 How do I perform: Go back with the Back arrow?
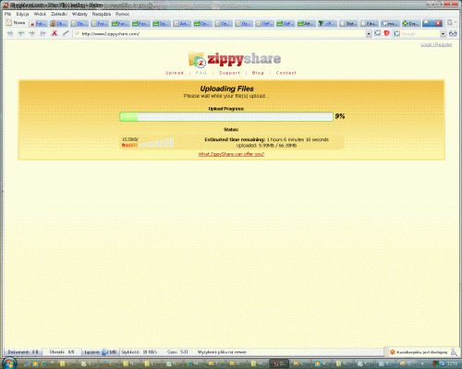(x=21, y=33)
